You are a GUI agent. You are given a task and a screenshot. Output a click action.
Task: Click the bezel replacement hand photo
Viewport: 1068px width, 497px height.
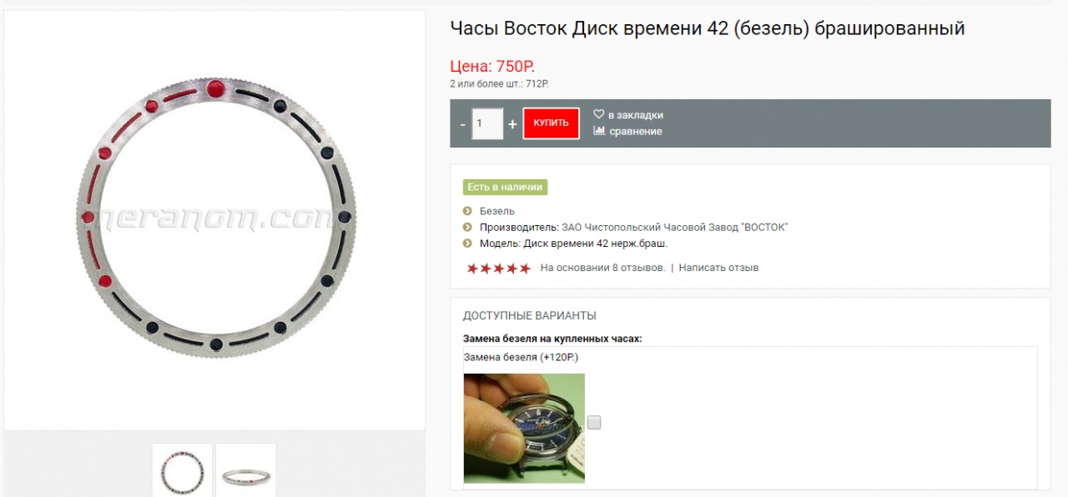(x=524, y=428)
